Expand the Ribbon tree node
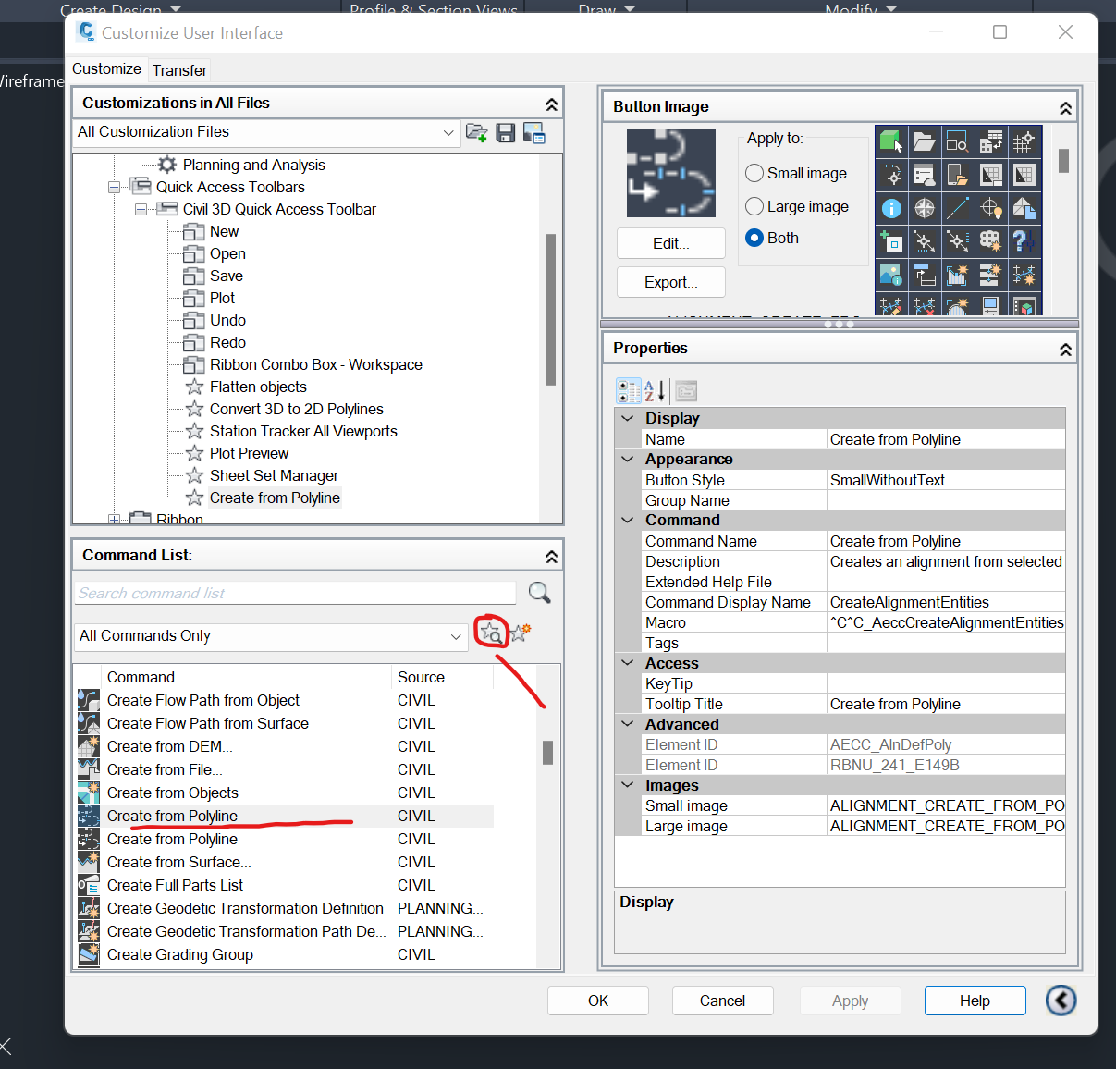 pos(114,520)
